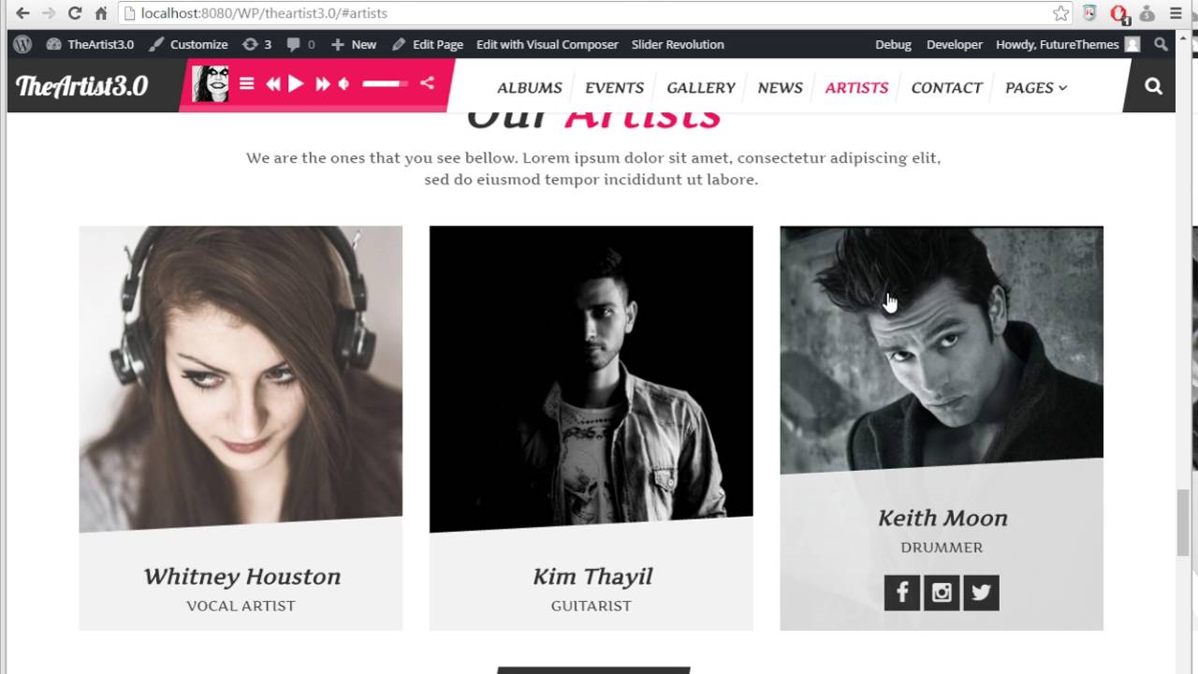
Task: Open the site search magnifier icon
Action: [1153, 86]
